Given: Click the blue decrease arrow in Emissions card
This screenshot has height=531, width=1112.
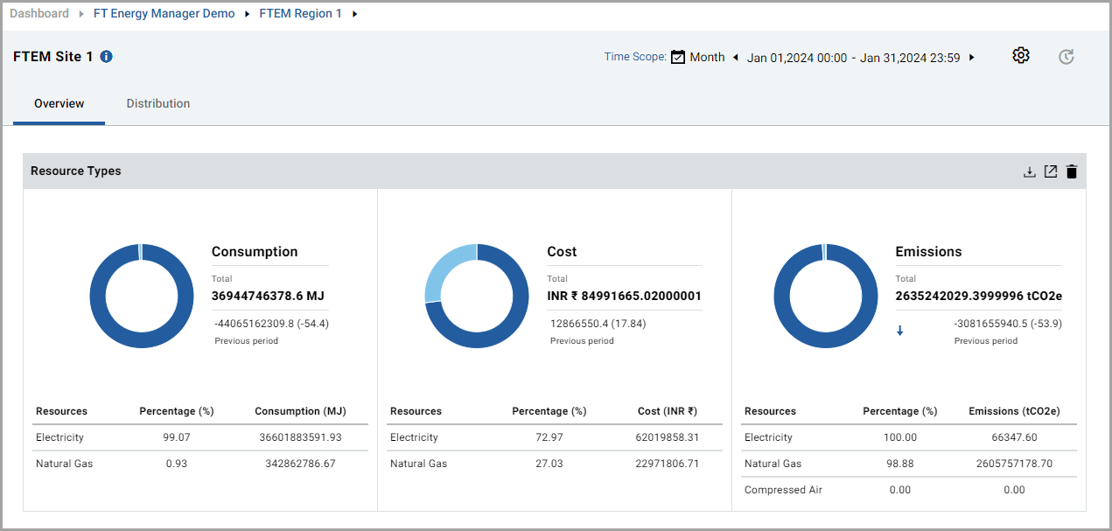Looking at the screenshot, I should pyautogui.click(x=899, y=331).
